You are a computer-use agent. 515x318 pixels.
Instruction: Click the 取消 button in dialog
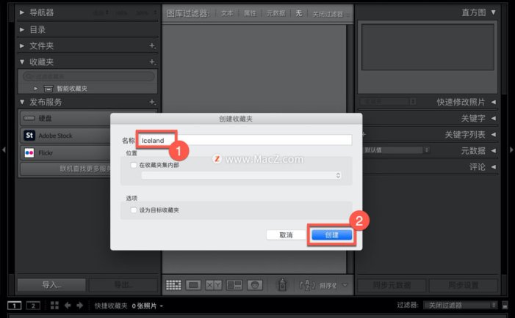tap(286, 234)
